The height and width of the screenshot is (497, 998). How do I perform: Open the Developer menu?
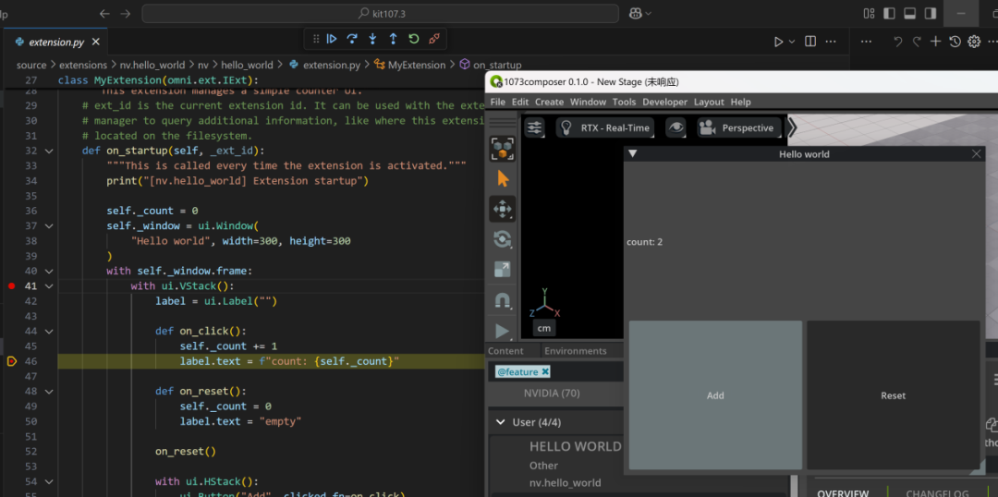[664, 102]
